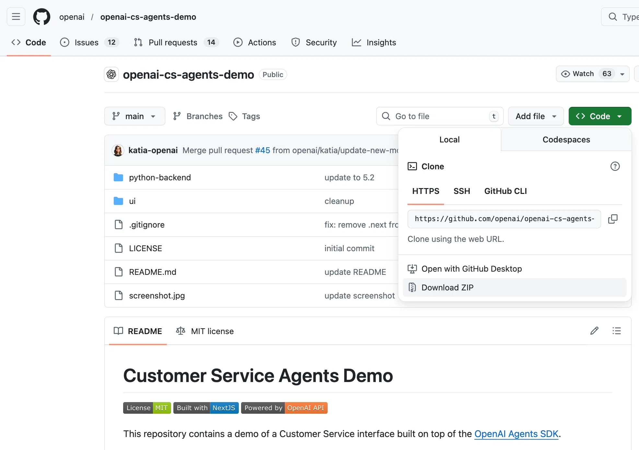Edit the README with pencil icon
This screenshot has height=450, width=639.
[594, 331]
